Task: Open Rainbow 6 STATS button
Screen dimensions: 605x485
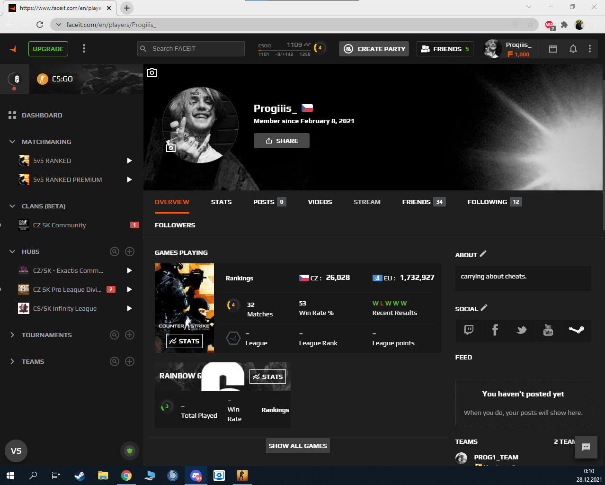Action: click(x=267, y=377)
